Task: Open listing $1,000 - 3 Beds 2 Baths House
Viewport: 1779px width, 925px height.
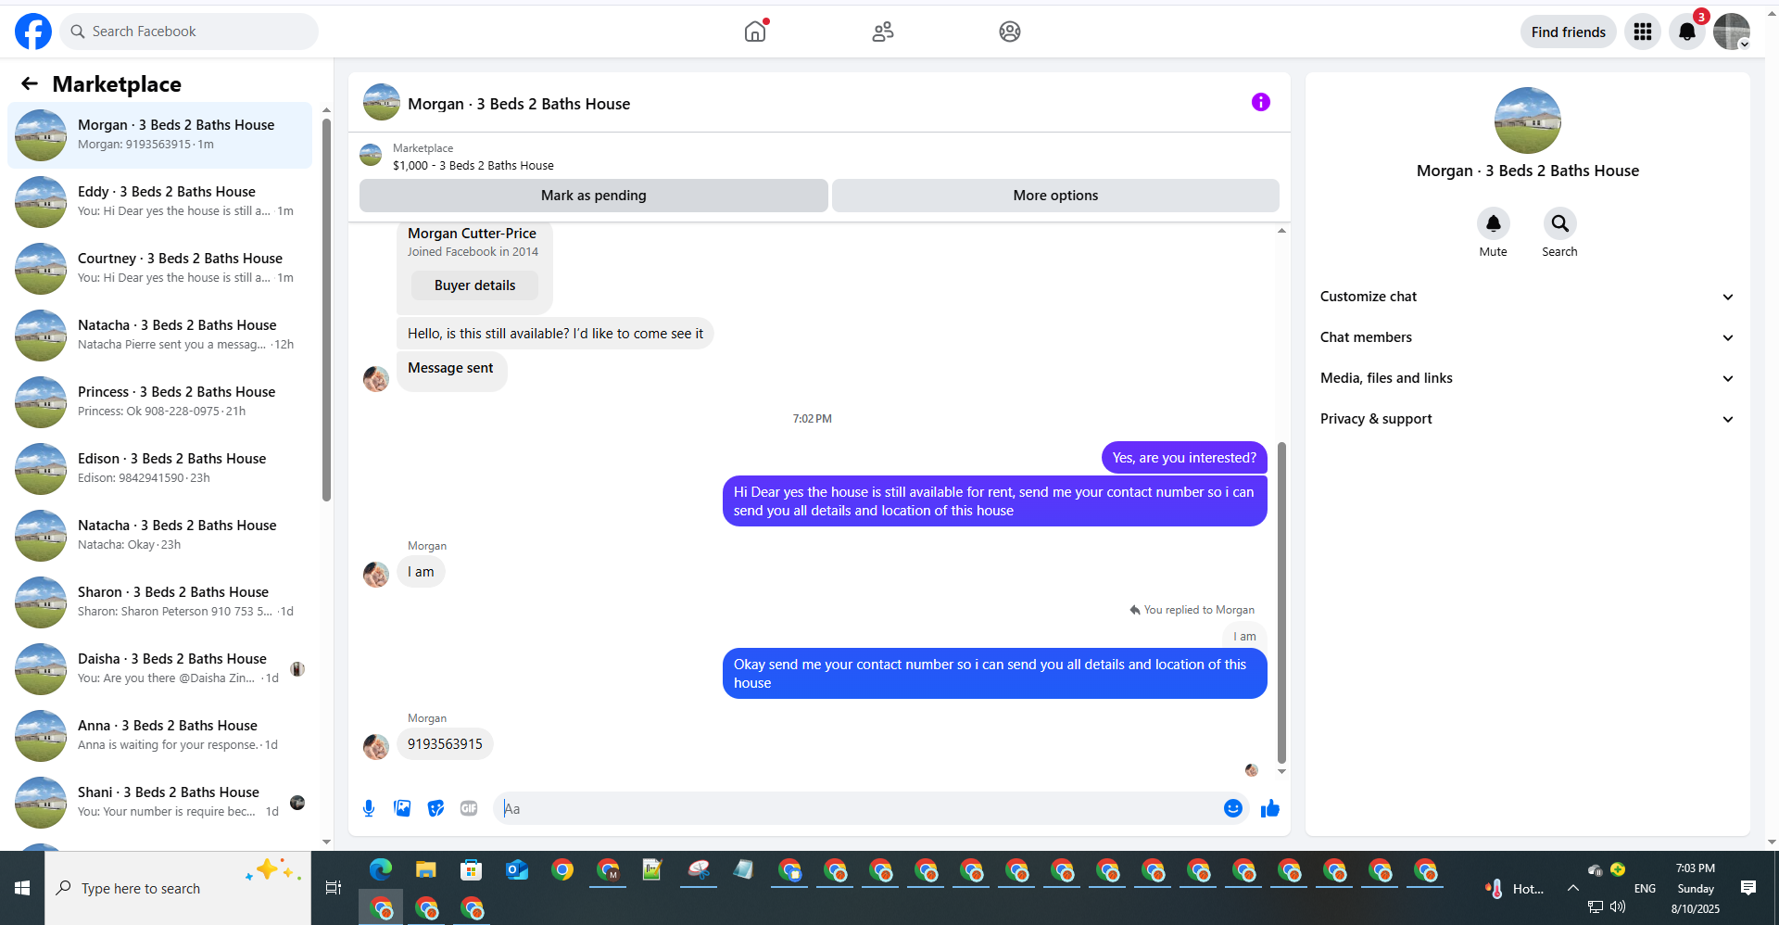Action: (473, 166)
